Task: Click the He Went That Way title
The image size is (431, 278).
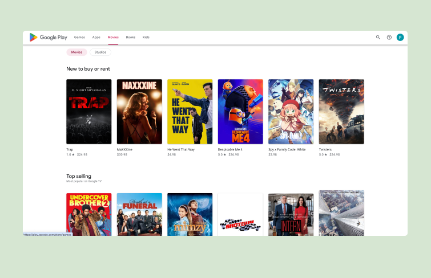Action: tap(181, 150)
